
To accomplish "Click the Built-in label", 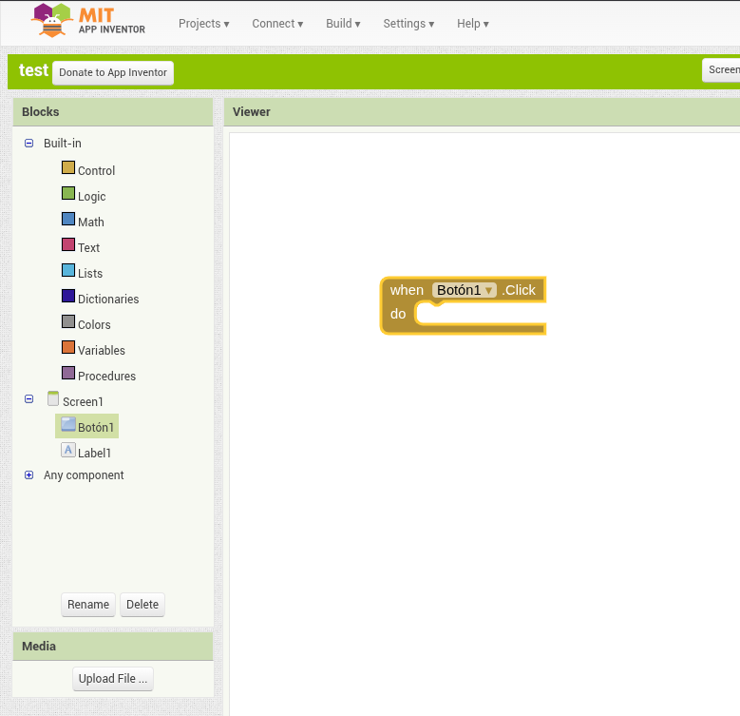I will click(63, 144).
